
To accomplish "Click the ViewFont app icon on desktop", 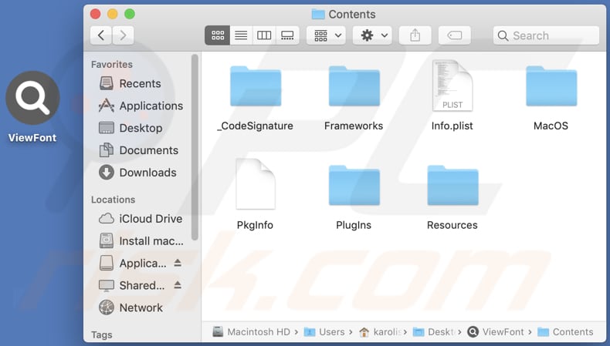I will (32, 97).
